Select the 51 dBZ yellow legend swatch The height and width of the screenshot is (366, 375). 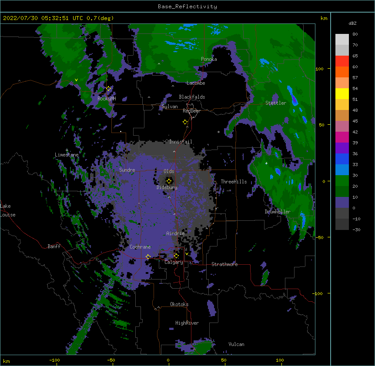(x=342, y=93)
